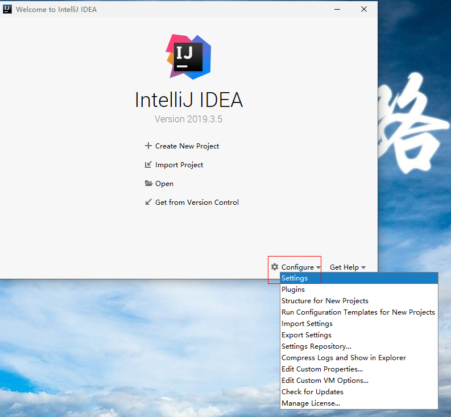Open Edit Custom Properties...
Image resolution: width=451 pixels, height=417 pixels.
(359, 369)
